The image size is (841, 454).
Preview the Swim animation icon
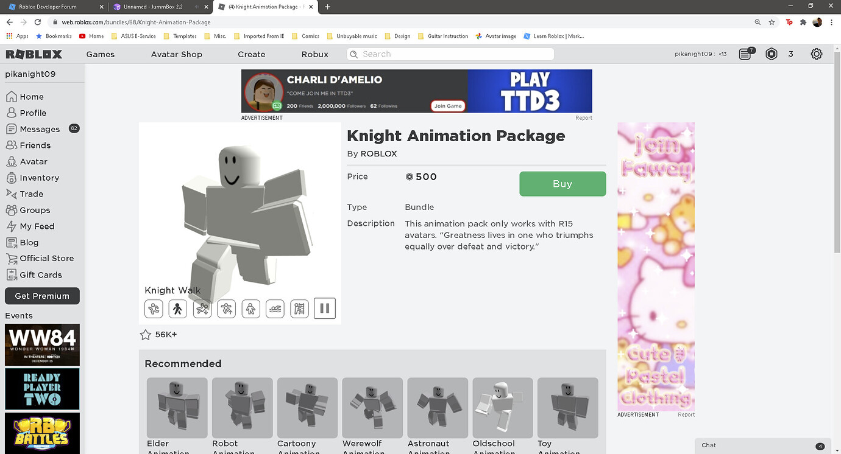coord(275,309)
